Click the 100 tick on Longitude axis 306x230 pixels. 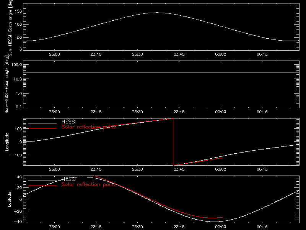click(18, 129)
